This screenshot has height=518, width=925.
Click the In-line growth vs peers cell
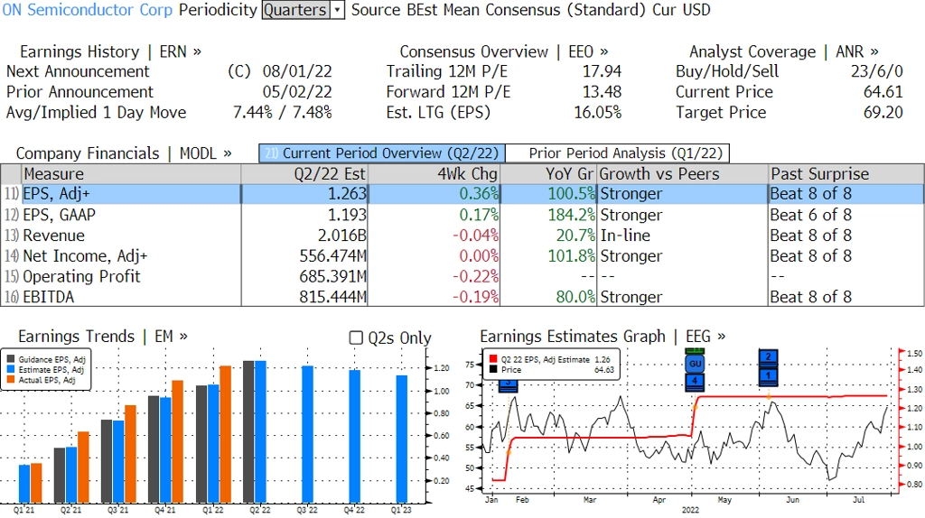tap(625, 236)
